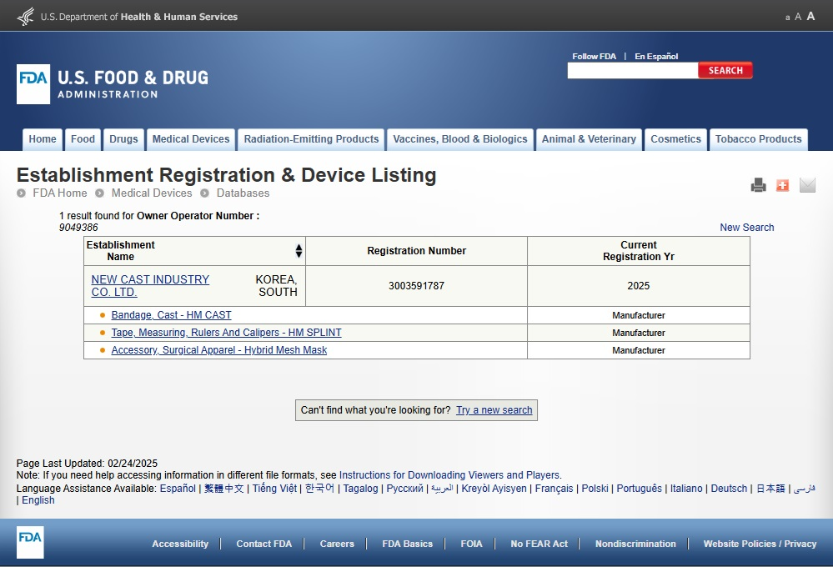The height and width of the screenshot is (567, 833).
Task: Click Databases breadcrumb
Action: (243, 193)
